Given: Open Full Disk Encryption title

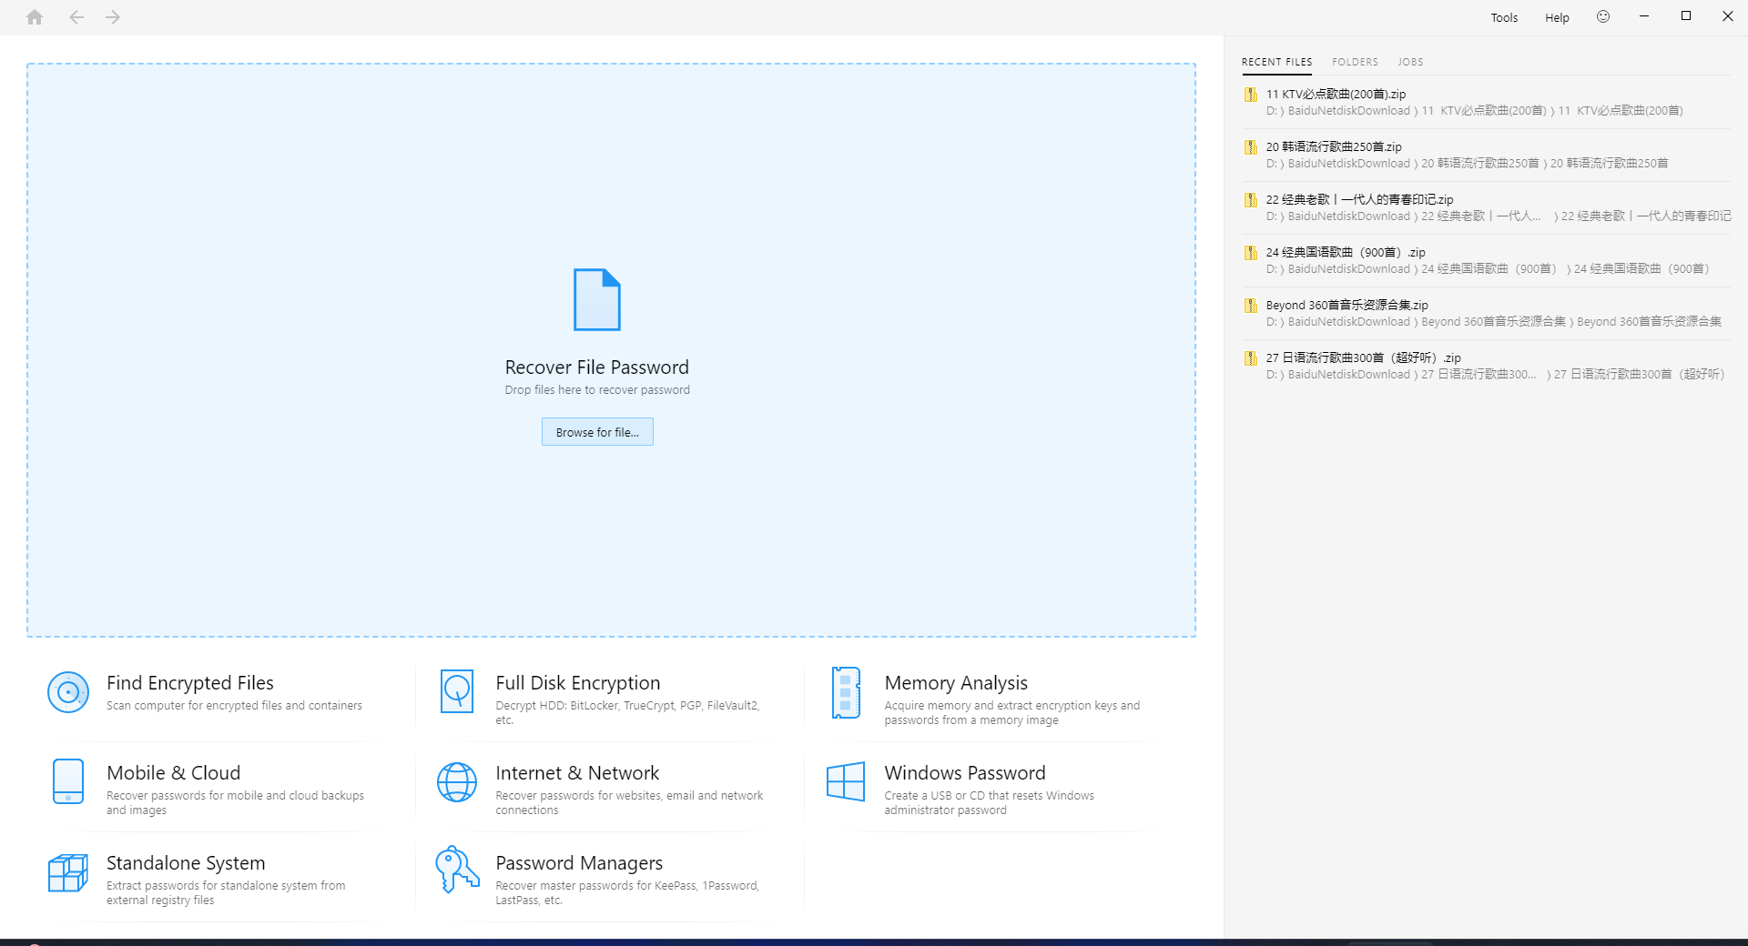Looking at the screenshot, I should 578,683.
